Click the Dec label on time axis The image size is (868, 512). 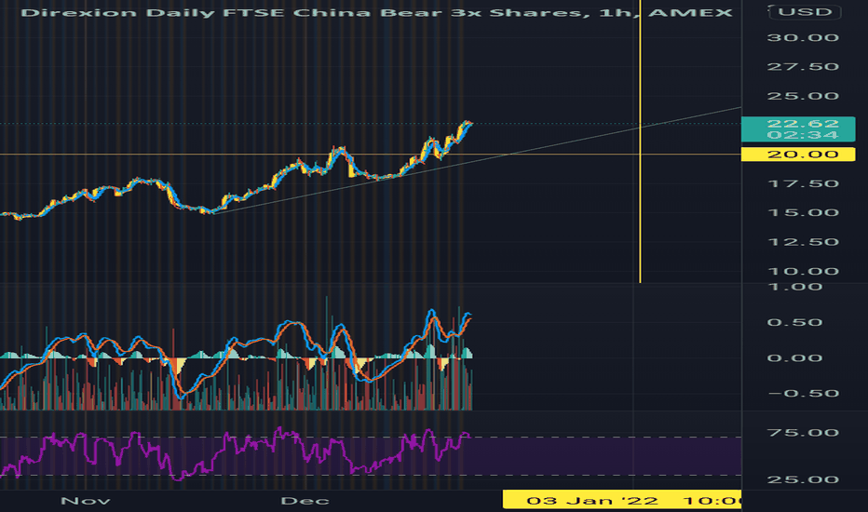(x=305, y=501)
